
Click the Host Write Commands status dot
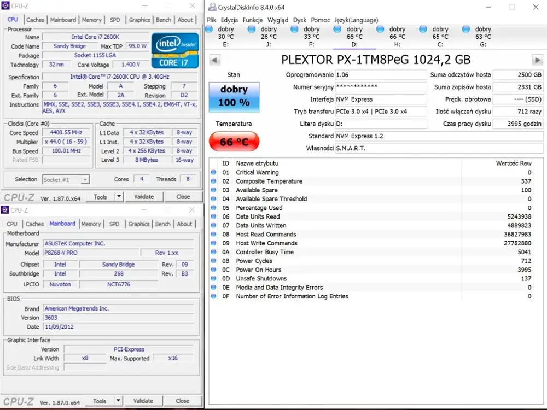pyautogui.click(x=213, y=243)
